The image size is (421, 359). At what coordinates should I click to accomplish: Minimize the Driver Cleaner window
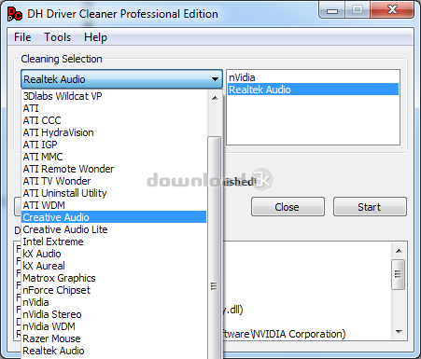[x=331, y=10]
